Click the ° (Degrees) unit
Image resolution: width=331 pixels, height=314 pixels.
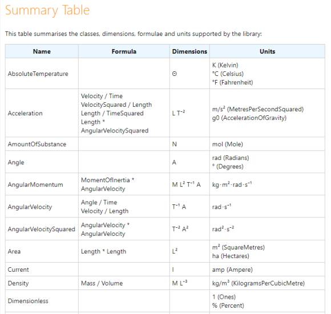(228, 167)
